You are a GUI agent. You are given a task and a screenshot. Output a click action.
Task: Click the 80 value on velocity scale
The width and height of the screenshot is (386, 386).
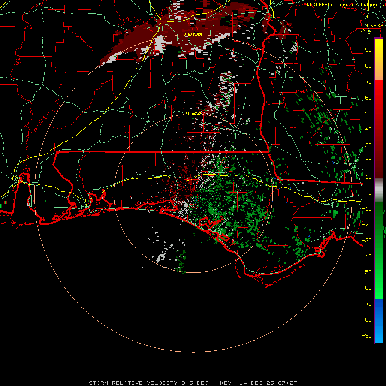(368, 66)
